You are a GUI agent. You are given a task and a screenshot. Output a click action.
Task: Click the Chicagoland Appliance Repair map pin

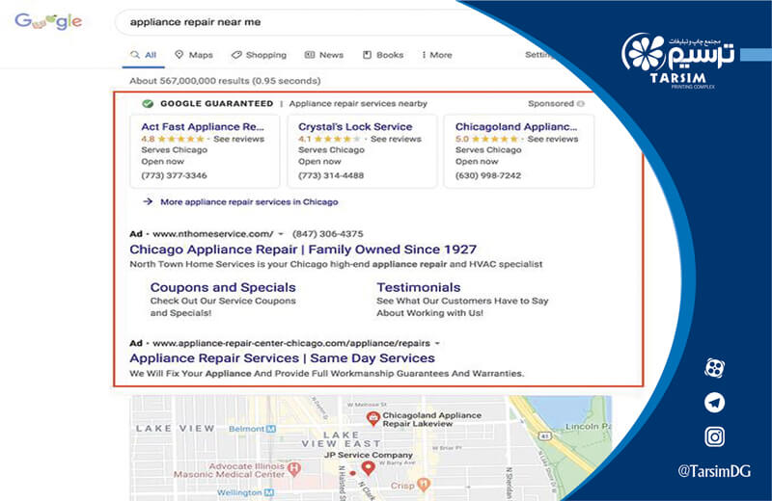(x=372, y=418)
